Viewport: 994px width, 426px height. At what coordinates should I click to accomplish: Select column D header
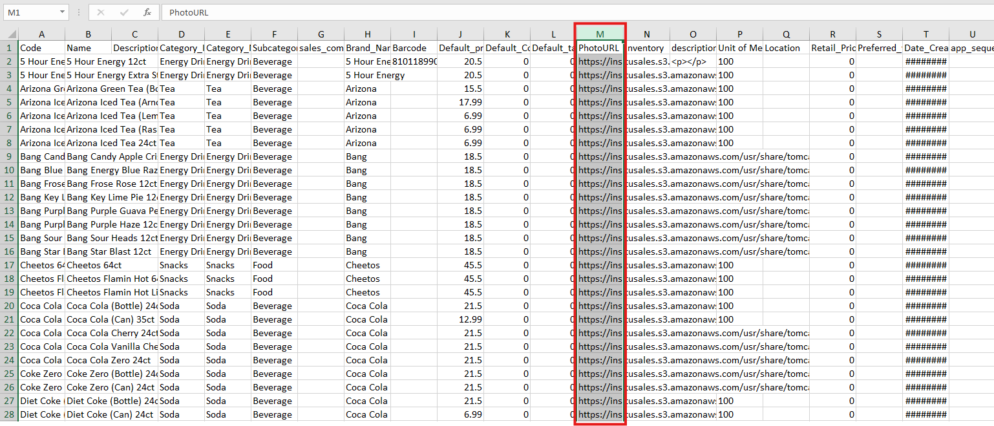point(182,34)
